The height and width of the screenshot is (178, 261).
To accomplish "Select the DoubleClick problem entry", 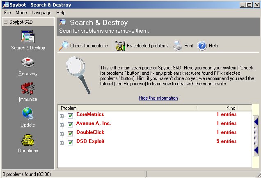I will tap(90, 132).
